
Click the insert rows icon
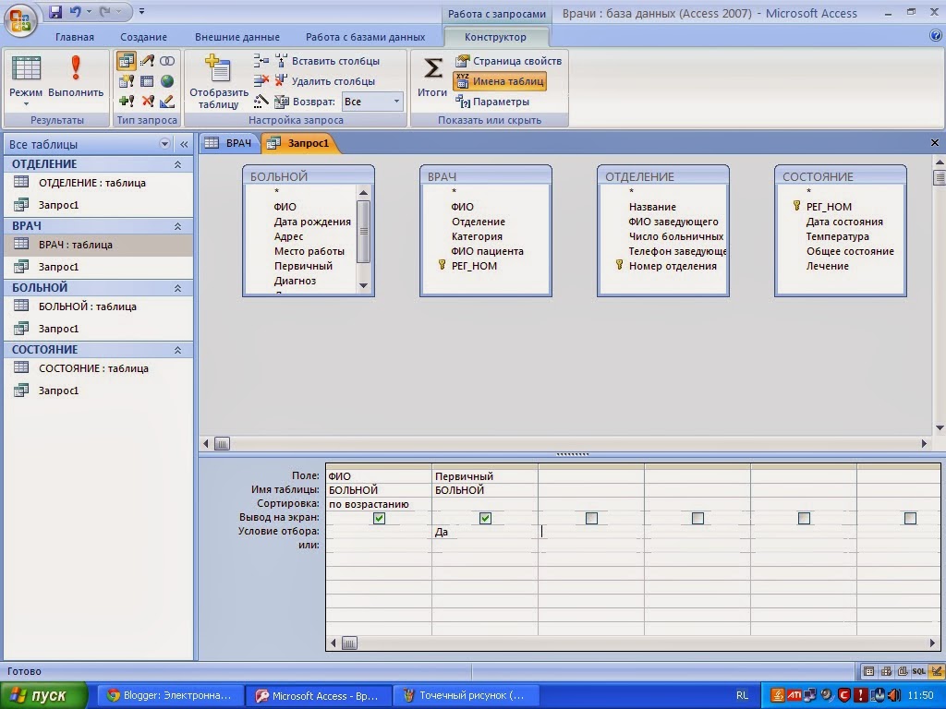(261, 60)
